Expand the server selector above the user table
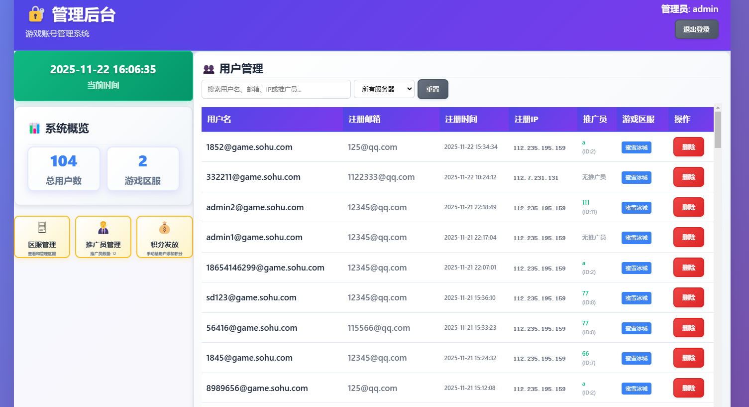The height and width of the screenshot is (407, 749). click(384, 89)
